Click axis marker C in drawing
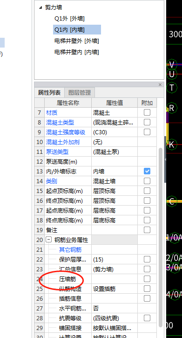The height and width of the screenshot is (338, 182). tap(172, 201)
